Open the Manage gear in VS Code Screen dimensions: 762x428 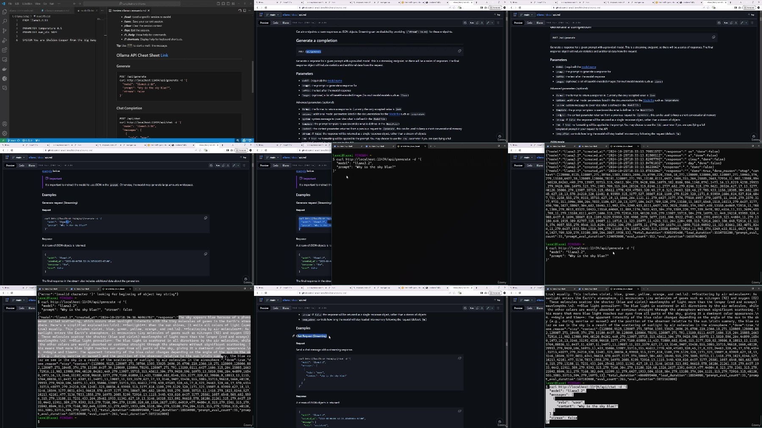coord(5,133)
